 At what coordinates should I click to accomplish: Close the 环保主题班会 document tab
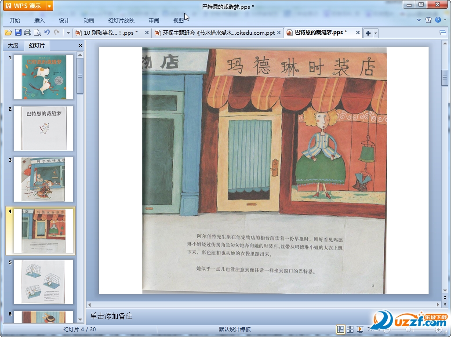[278, 33]
